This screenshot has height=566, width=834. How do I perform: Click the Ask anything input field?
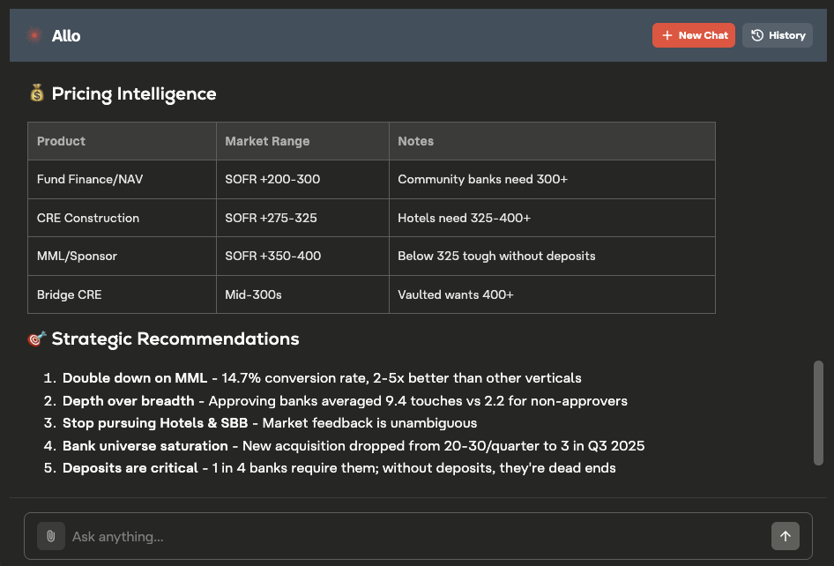(x=353, y=536)
